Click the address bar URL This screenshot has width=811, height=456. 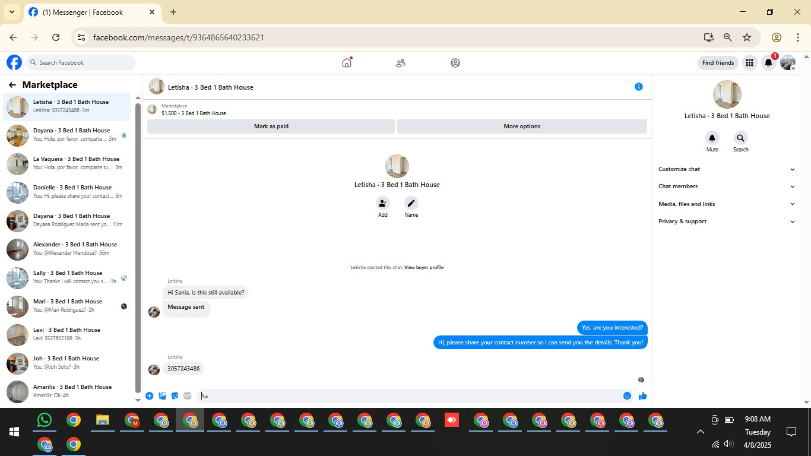pyautogui.click(x=179, y=37)
